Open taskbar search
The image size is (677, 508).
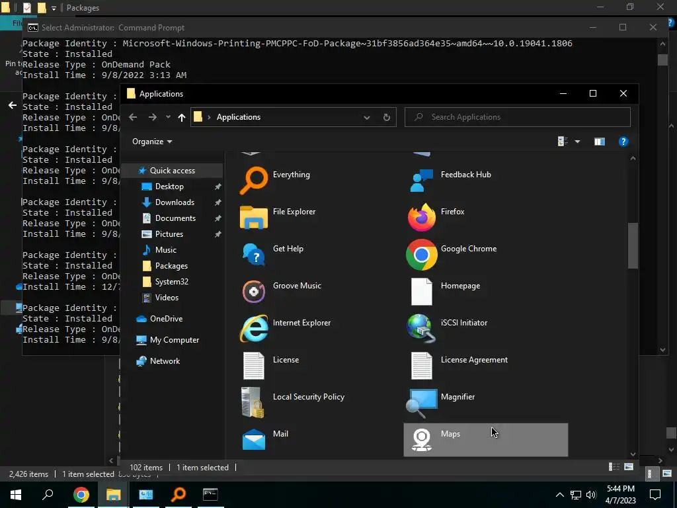[48, 495]
